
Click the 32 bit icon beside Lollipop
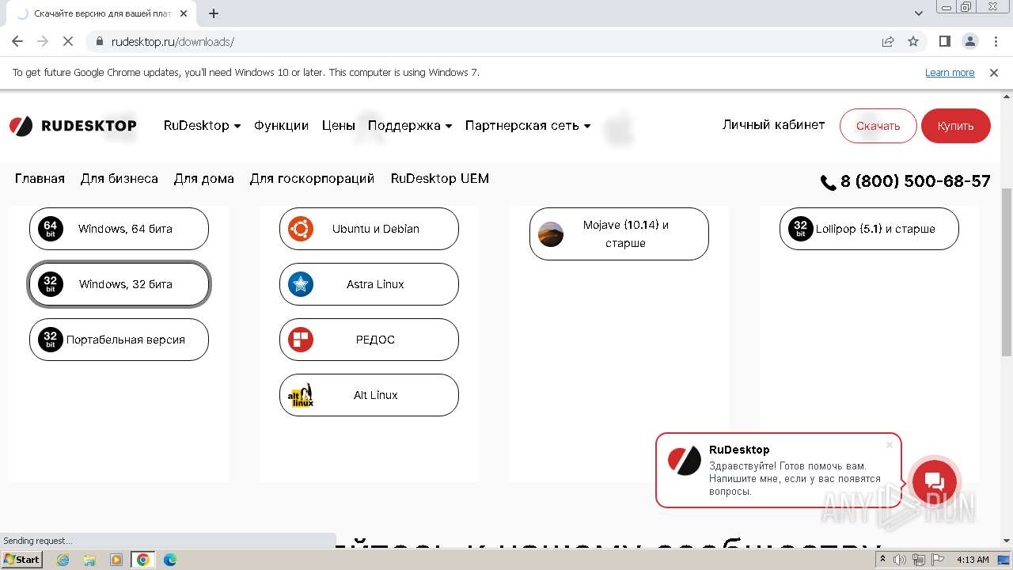click(801, 229)
